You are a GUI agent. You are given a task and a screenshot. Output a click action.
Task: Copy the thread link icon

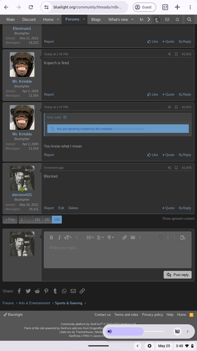pos(82,291)
